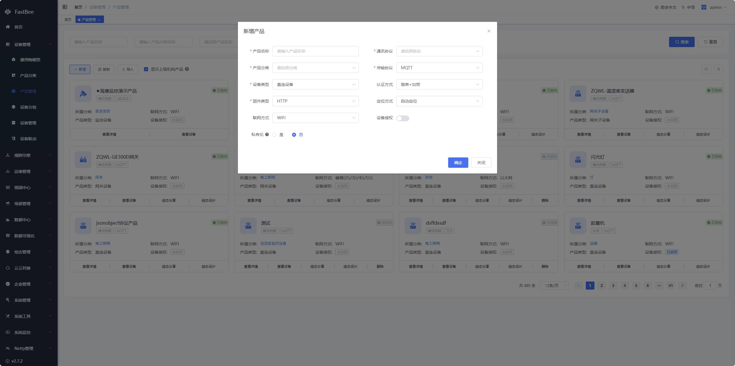Click the help icon beside 私有化
Viewport: 735px width, 366px height.
267,134
